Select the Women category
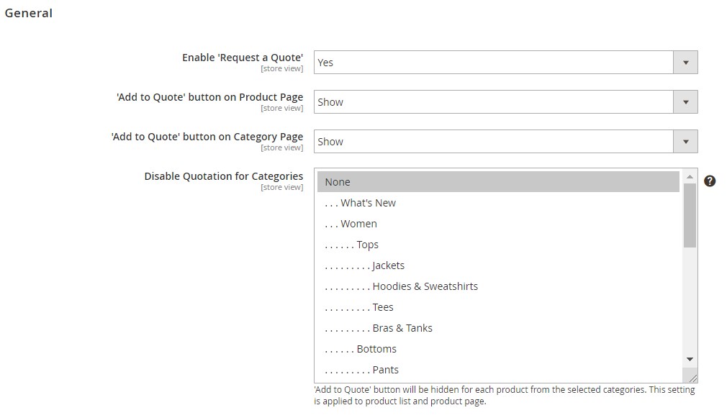This screenshot has width=727, height=418. [498, 224]
